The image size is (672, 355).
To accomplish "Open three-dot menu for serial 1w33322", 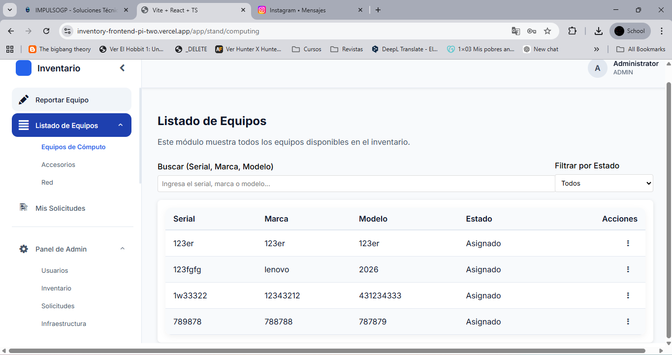I will click(628, 295).
